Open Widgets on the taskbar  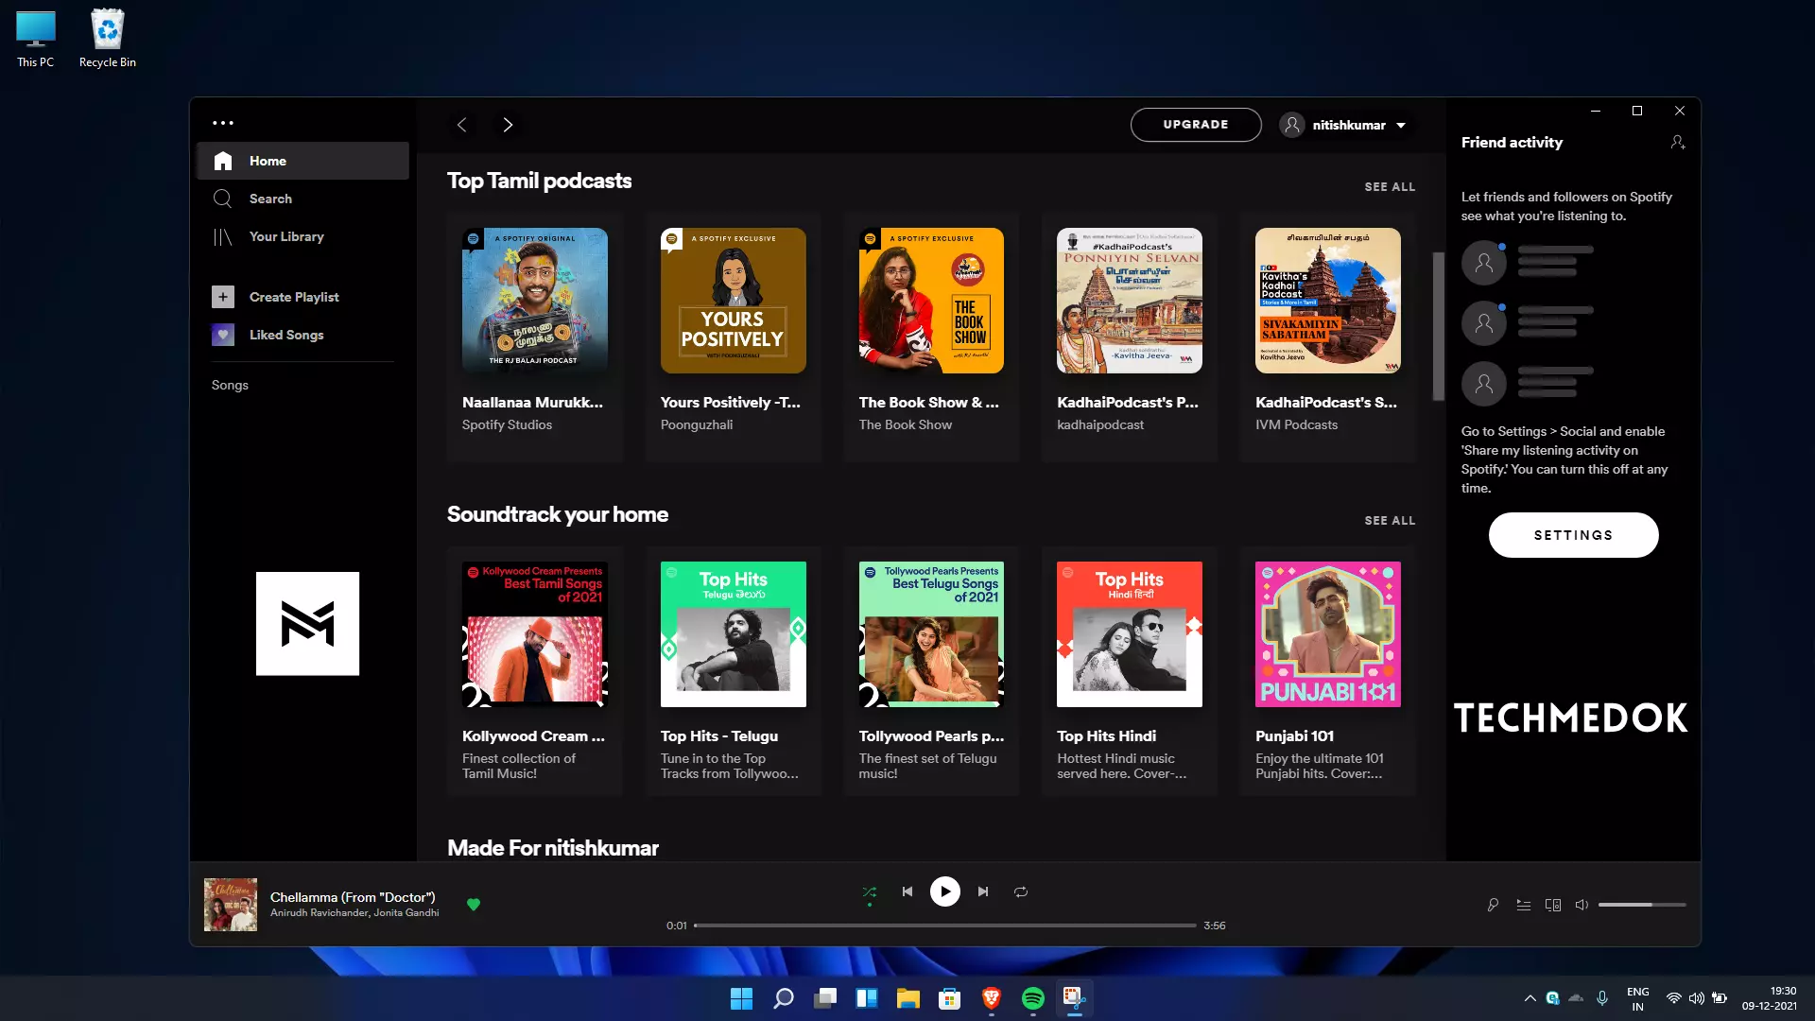coord(867,998)
